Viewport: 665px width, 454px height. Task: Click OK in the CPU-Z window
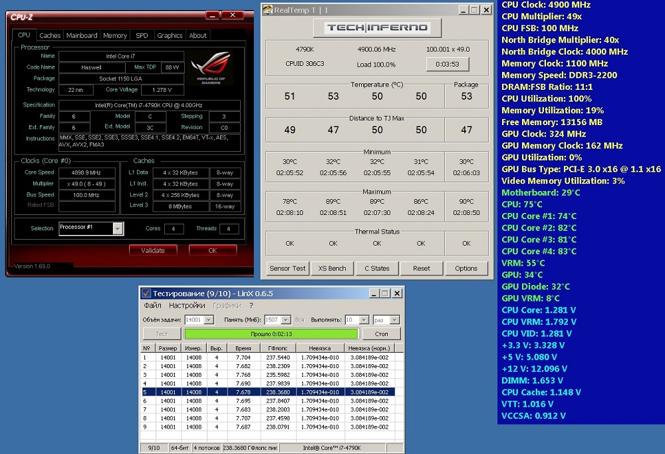click(x=213, y=250)
